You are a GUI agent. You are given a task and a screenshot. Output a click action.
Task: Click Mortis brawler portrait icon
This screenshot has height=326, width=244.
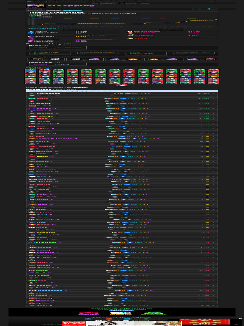[x=31, y=114]
